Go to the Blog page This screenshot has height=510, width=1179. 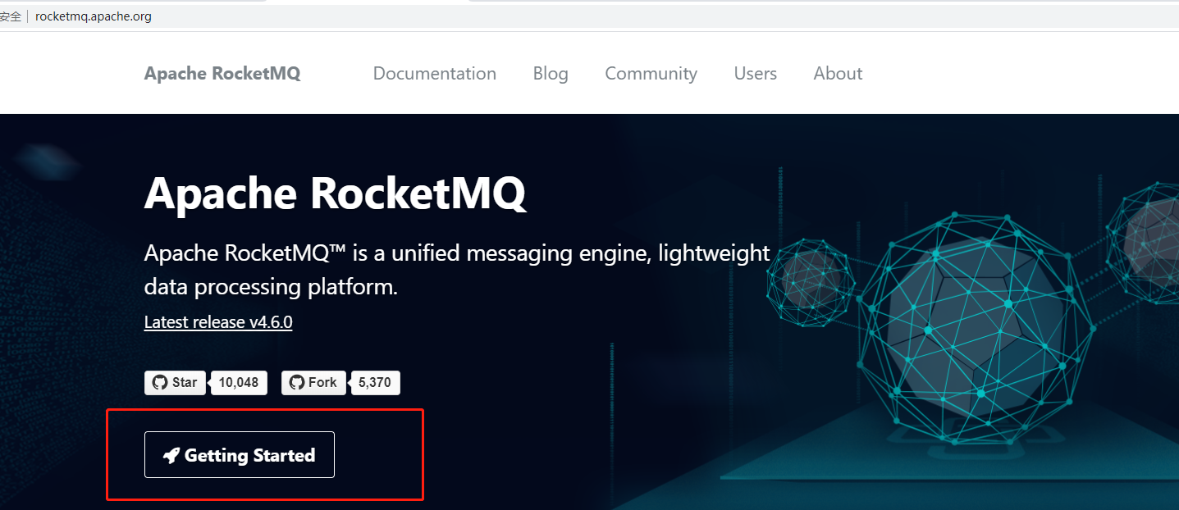(551, 74)
